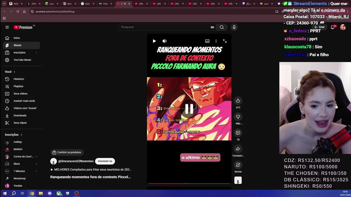Open Seus vídeos
Viewport: 351px width, 197px height.
click(21, 94)
